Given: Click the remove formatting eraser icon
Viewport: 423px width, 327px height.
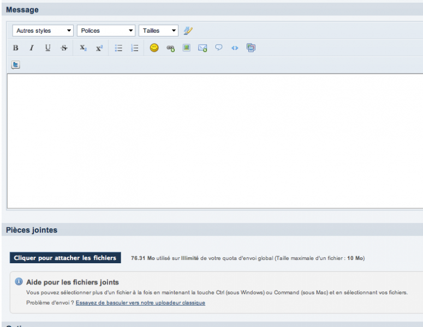Looking at the screenshot, I should 188,31.
